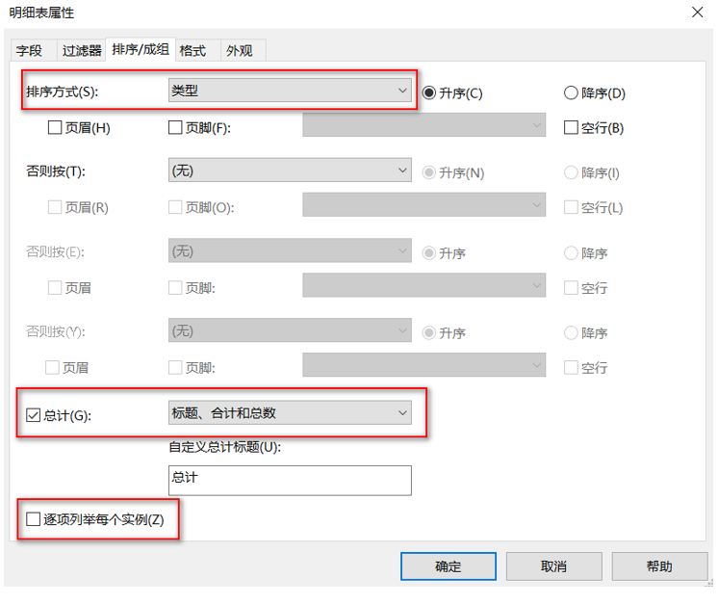Switch to the 字段 tab
Viewport: 718px width, 605px height.
tap(30, 50)
